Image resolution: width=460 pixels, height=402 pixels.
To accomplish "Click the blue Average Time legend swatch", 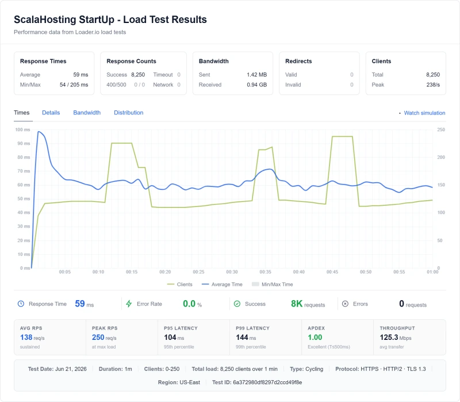I will click(205, 284).
